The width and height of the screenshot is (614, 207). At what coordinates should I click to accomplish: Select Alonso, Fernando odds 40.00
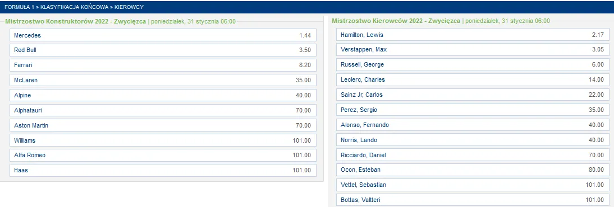[x=473, y=125]
